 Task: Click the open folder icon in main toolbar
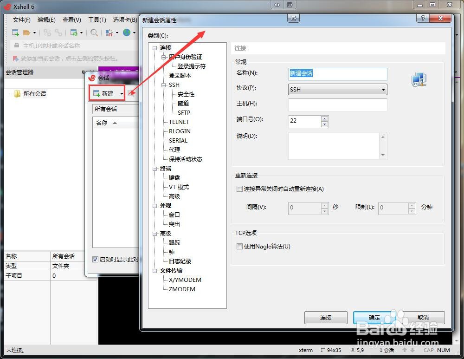click(x=26, y=33)
